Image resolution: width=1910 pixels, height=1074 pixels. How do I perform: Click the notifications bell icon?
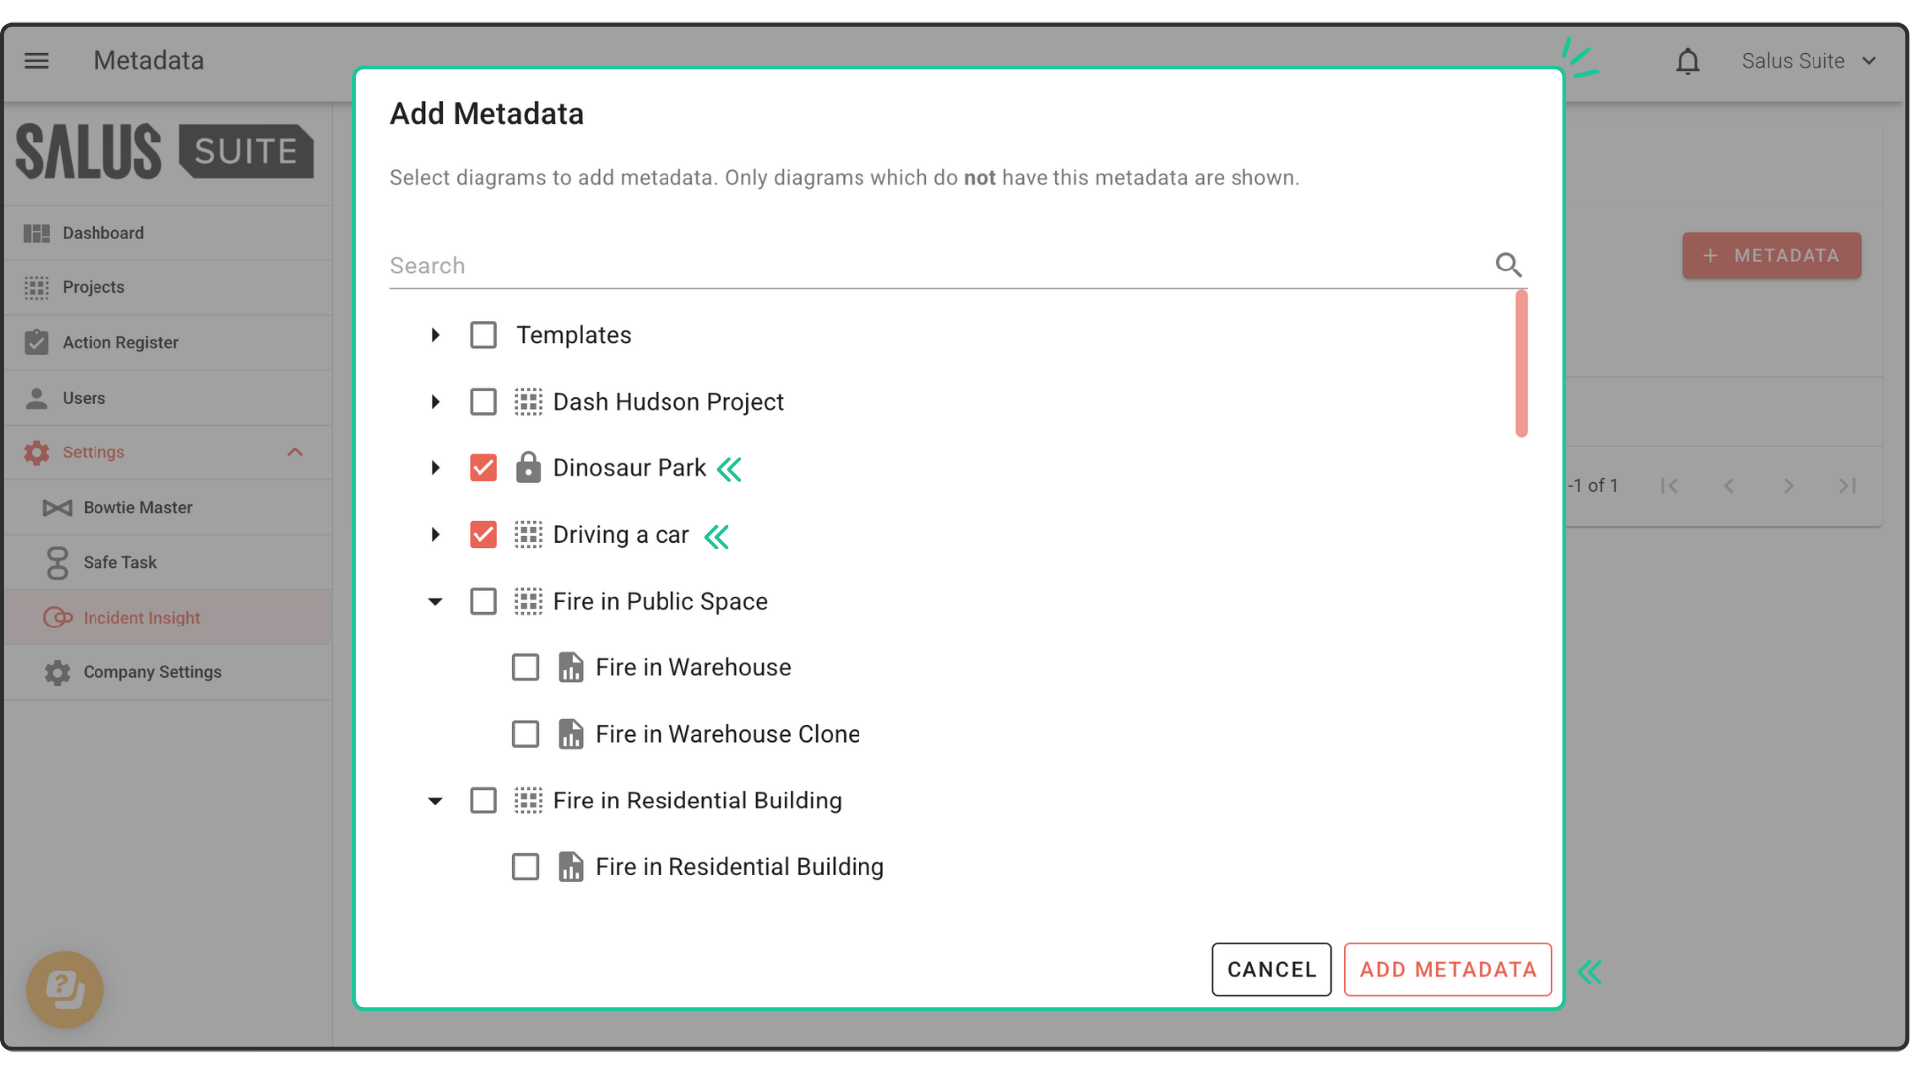point(1687,62)
